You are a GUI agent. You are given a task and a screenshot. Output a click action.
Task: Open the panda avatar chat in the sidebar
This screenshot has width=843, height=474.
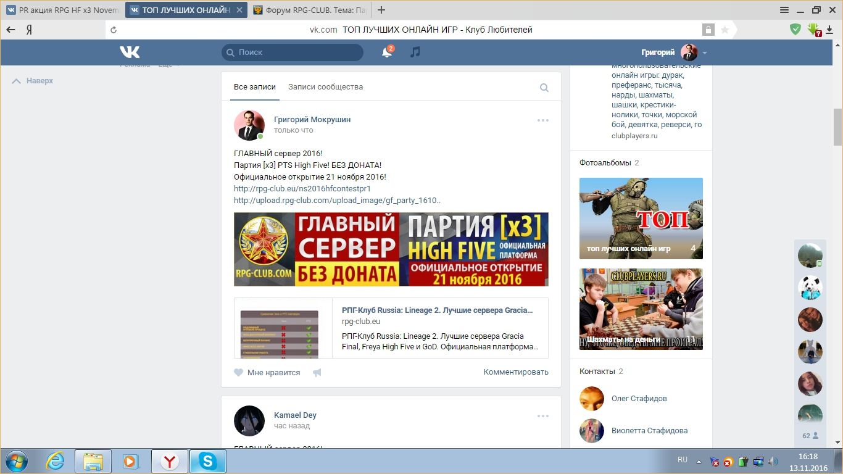pos(810,288)
